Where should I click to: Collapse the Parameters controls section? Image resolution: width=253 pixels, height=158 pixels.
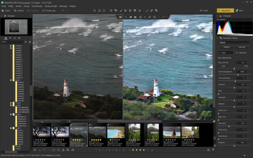tap(217, 38)
